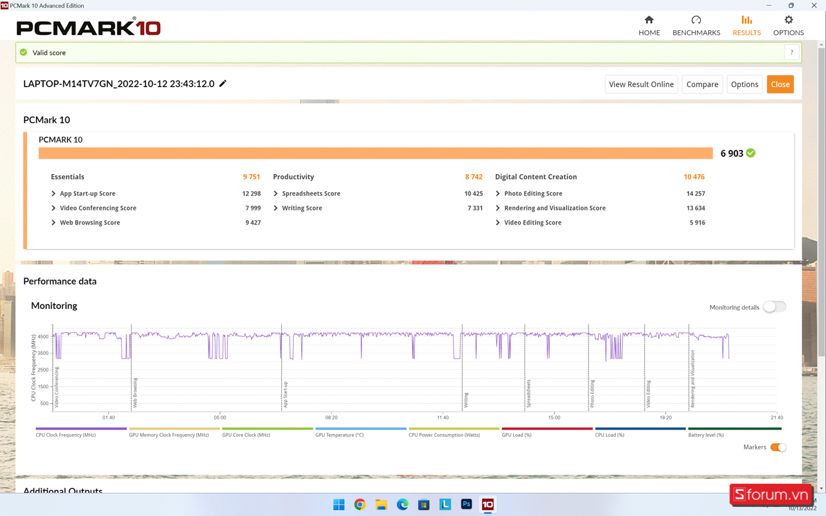Click the options gear icon
The height and width of the screenshot is (516, 826).
click(789, 20)
